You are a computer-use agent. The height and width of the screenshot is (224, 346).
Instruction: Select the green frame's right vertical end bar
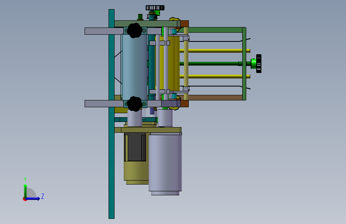pyautogui.click(x=244, y=64)
